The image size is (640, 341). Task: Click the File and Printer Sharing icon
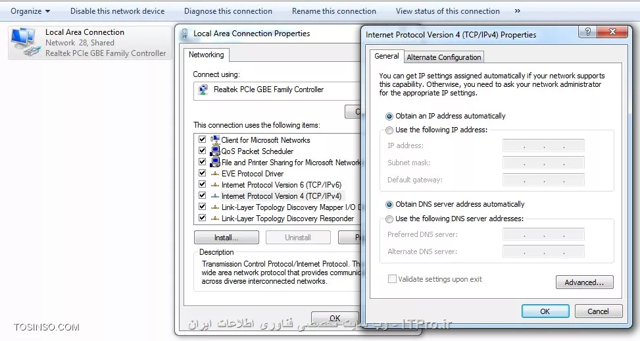tap(216, 162)
